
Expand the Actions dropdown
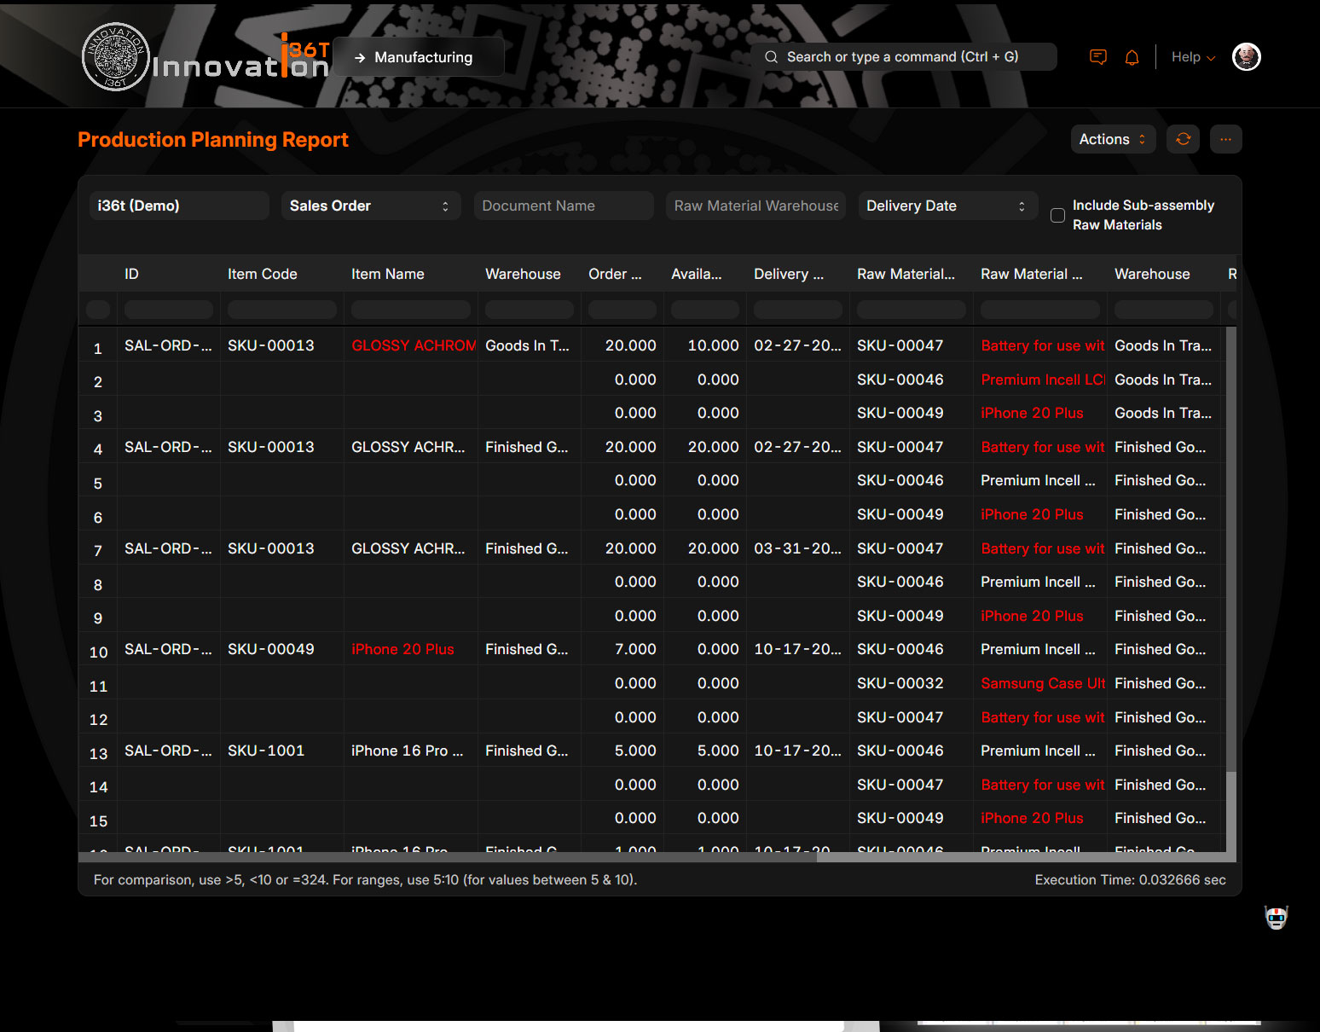pyautogui.click(x=1112, y=139)
